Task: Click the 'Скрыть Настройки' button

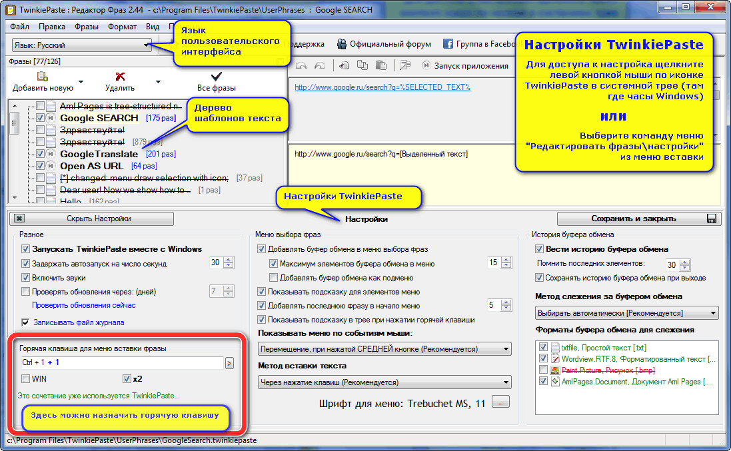Action: [x=92, y=219]
